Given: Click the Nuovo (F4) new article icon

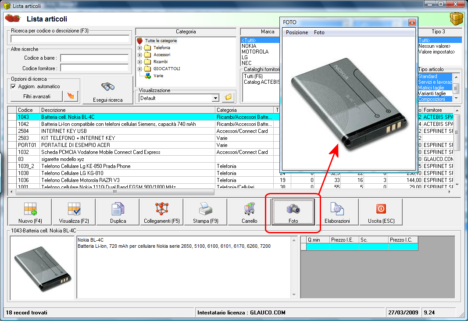Looking at the screenshot, I should tap(30, 209).
